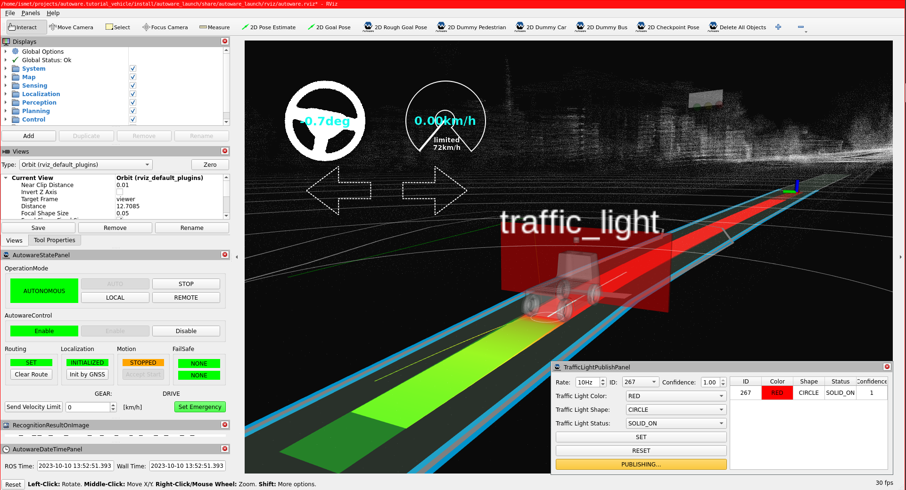Choose the Measure tool
The width and height of the screenshot is (906, 490).
coord(214,27)
